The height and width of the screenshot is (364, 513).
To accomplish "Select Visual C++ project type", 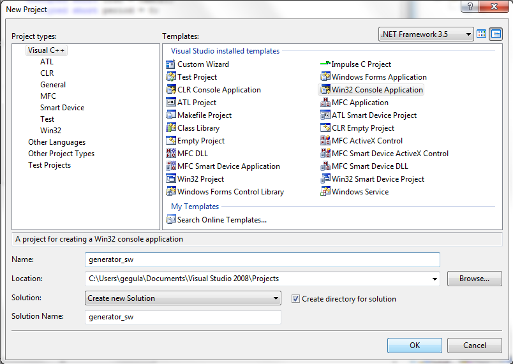I will (x=46, y=50).
